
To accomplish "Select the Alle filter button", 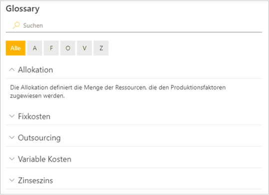I will (15, 48).
